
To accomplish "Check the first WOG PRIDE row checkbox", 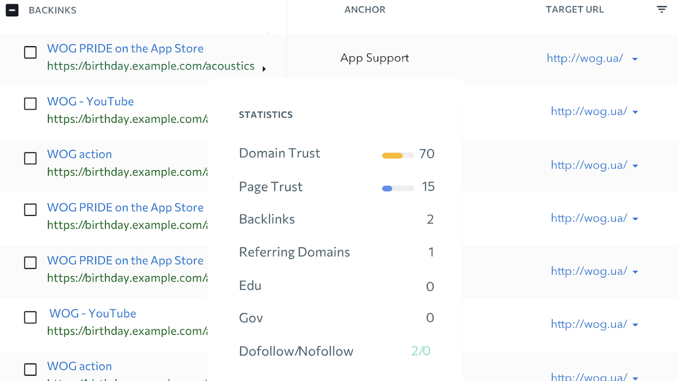I will click(x=31, y=52).
